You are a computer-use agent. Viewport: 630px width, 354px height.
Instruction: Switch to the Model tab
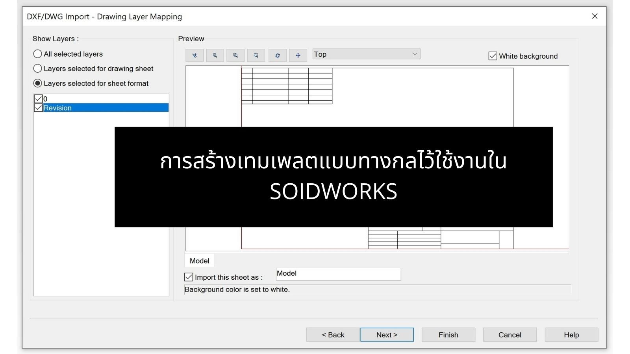[200, 261]
